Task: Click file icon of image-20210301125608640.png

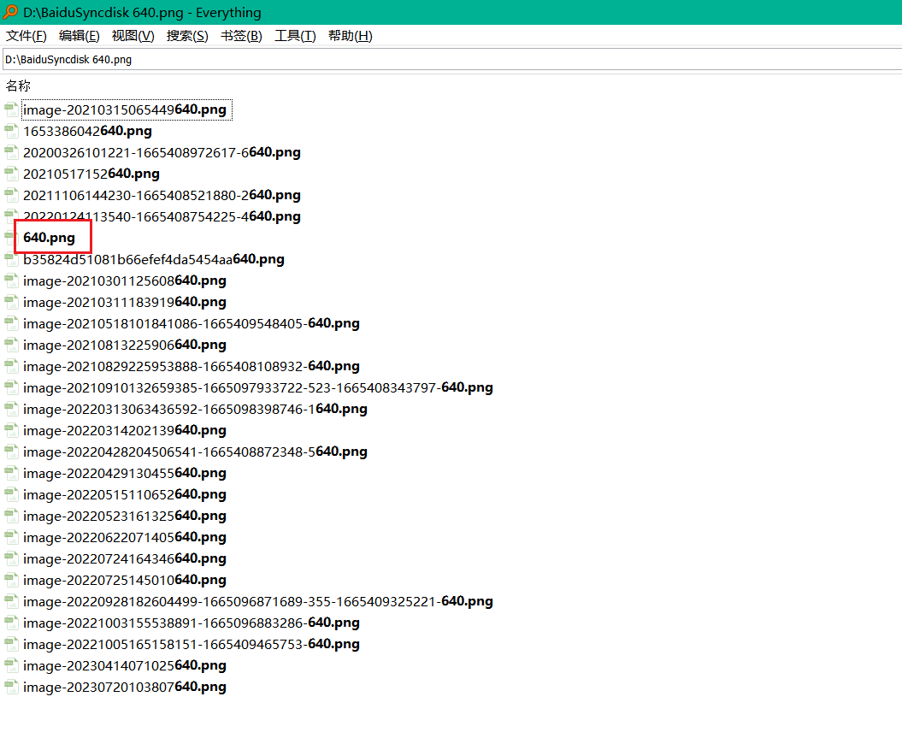Action: [x=11, y=280]
